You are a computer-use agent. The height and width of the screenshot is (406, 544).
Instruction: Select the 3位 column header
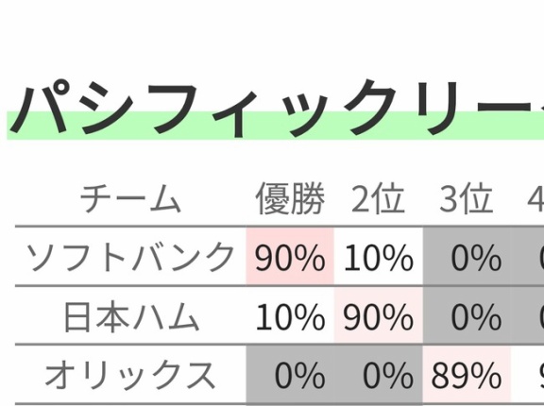point(466,199)
